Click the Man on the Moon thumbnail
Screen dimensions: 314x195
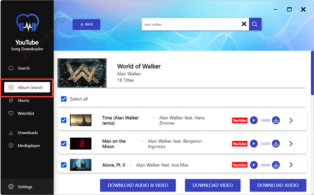coord(80,143)
